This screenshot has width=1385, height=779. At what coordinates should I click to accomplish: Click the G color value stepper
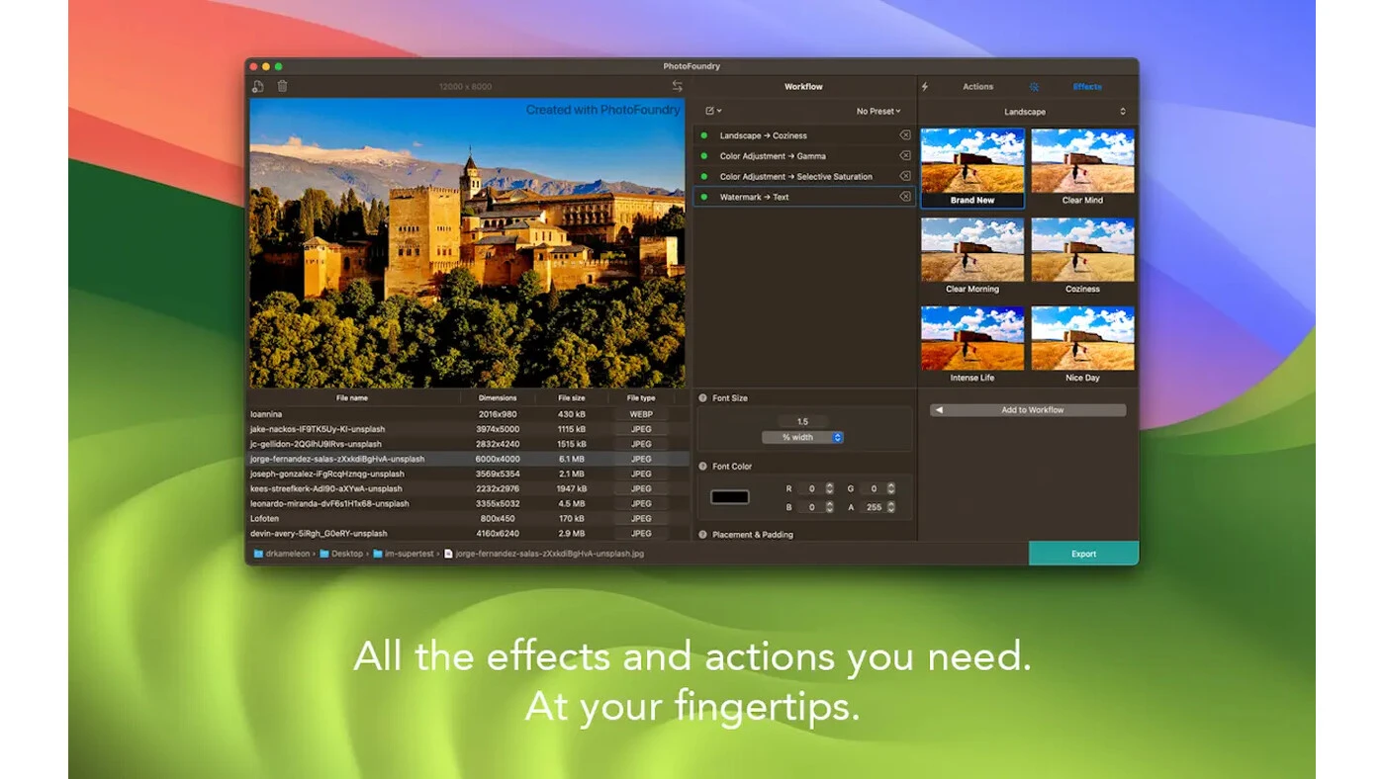pyautogui.click(x=891, y=488)
